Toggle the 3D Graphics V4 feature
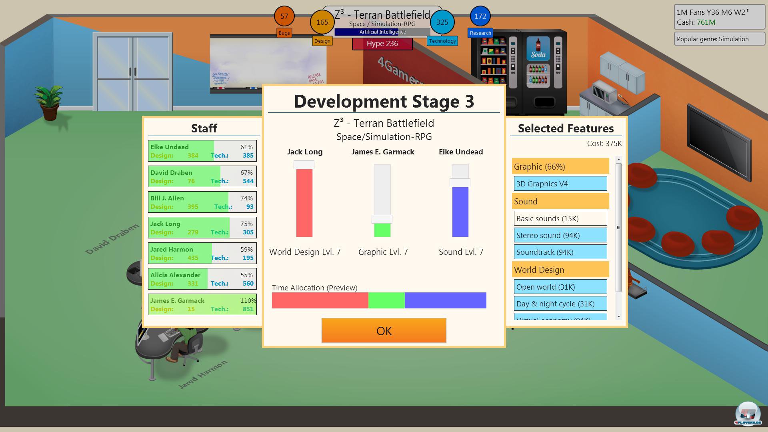The image size is (768, 432). pyautogui.click(x=560, y=184)
